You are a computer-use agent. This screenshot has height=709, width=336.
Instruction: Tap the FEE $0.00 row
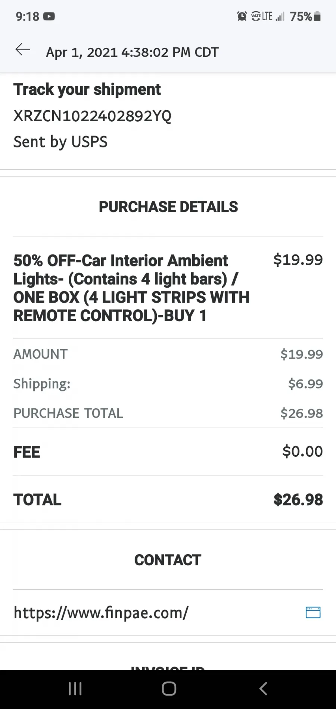click(168, 452)
